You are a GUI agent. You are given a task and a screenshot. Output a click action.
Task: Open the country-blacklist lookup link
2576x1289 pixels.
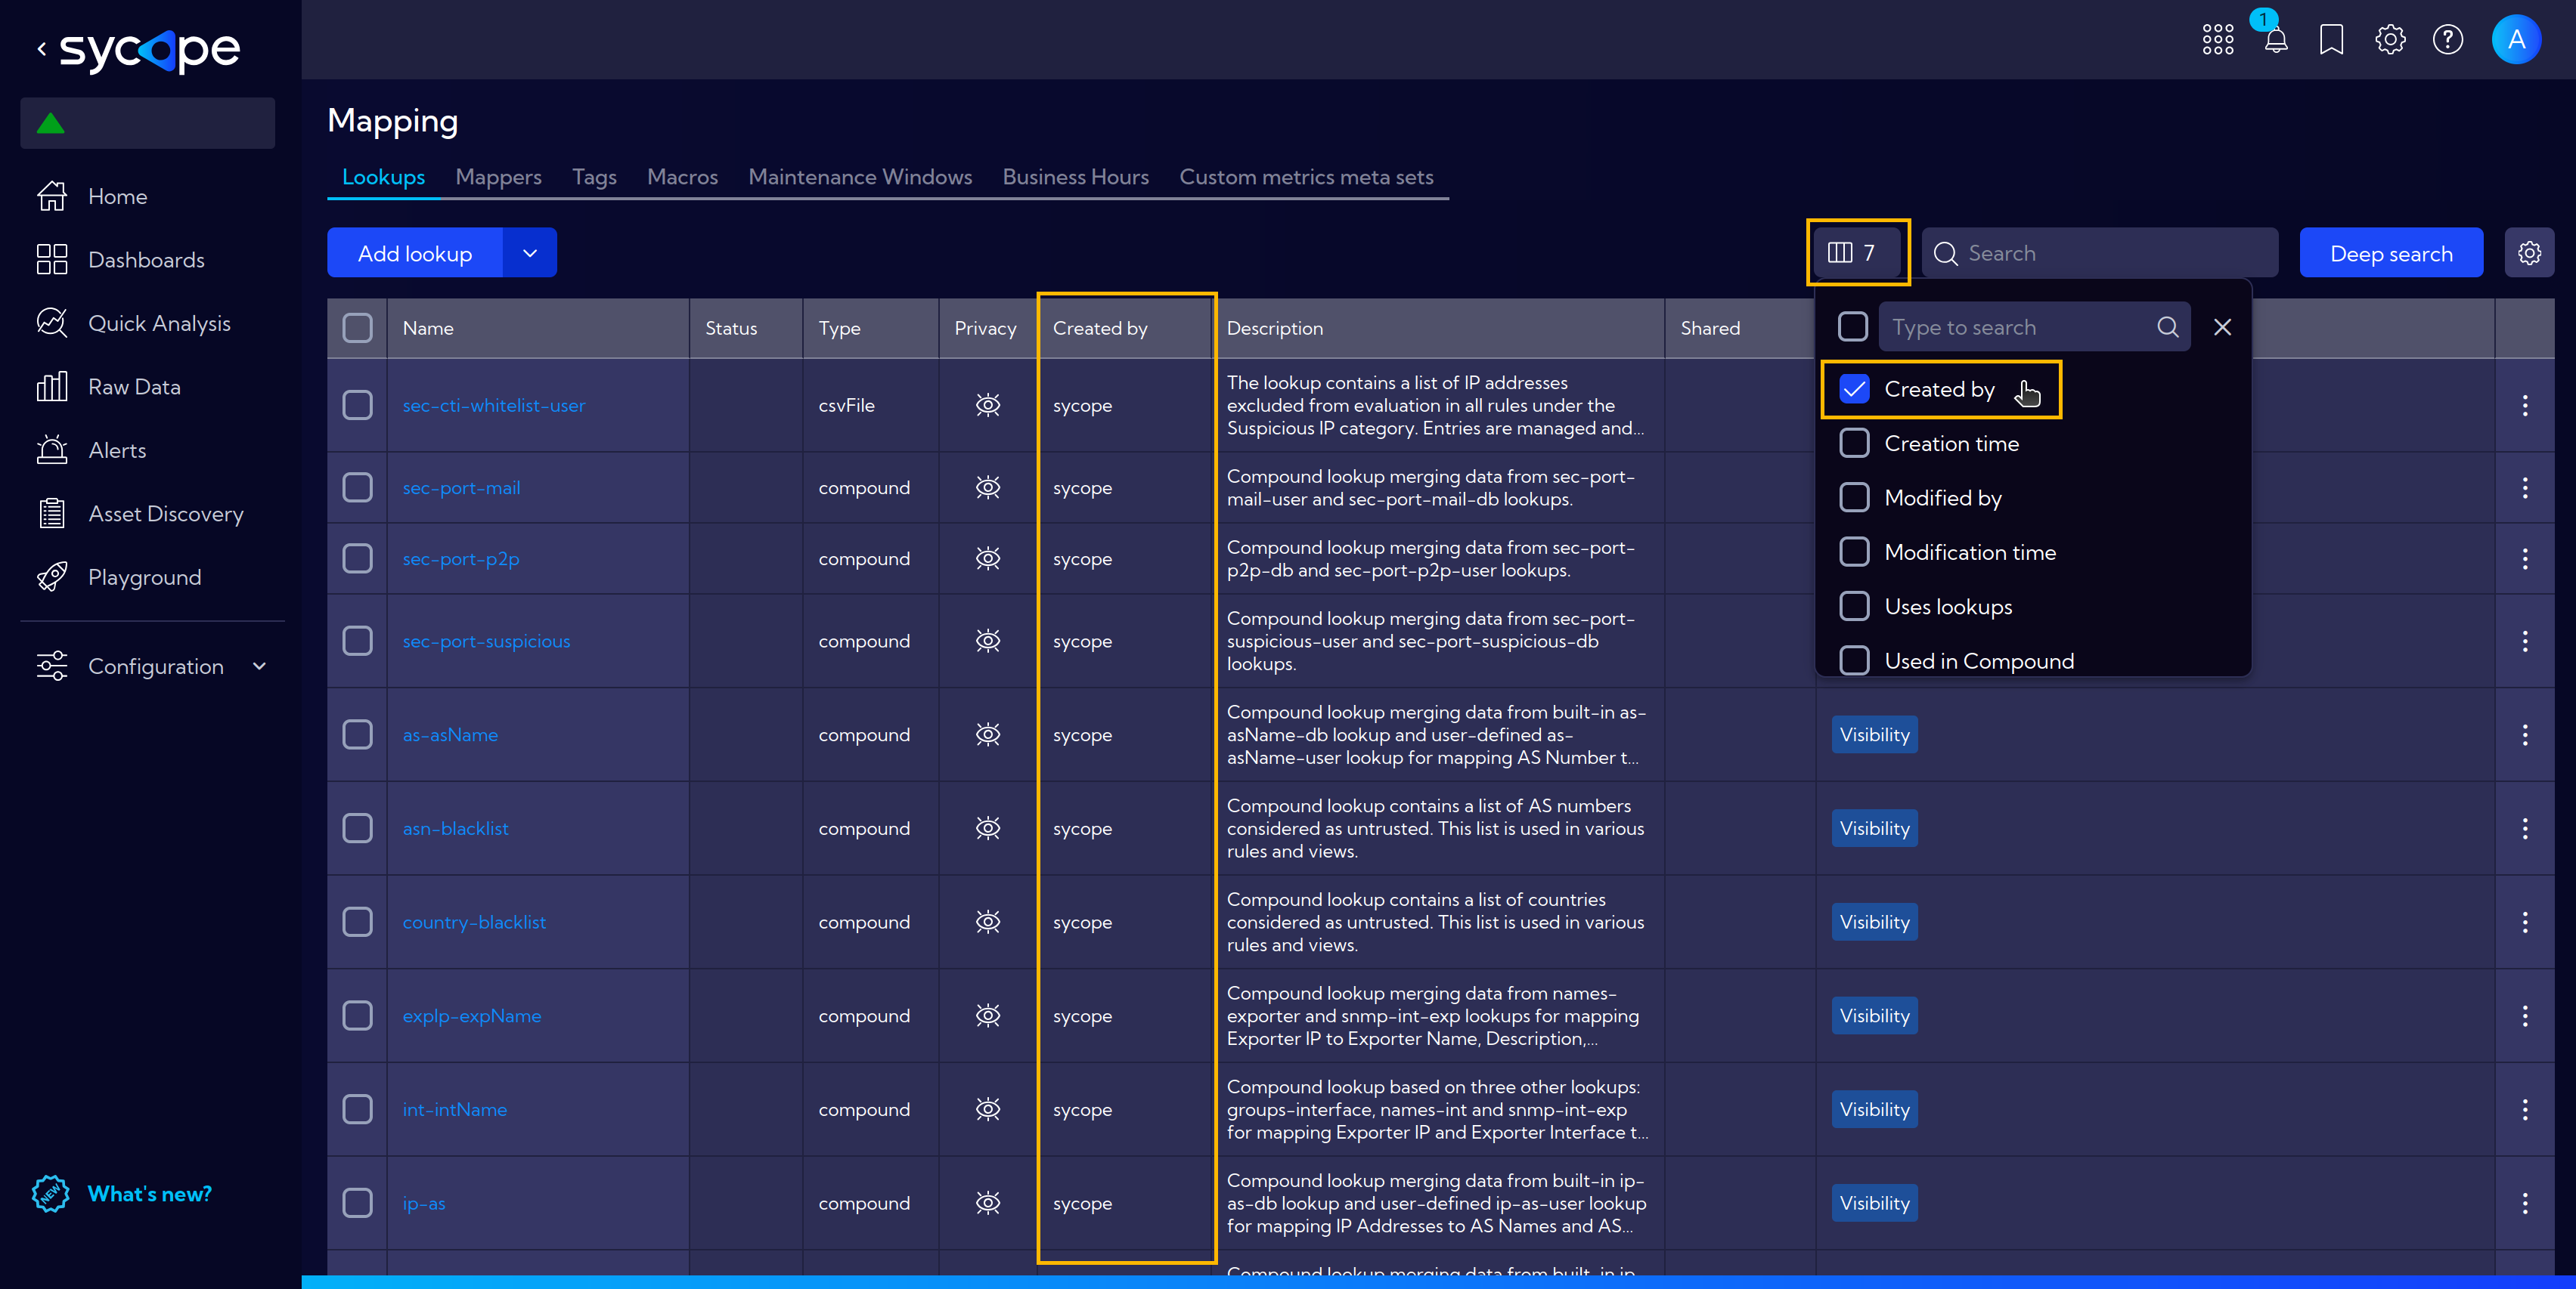[474, 921]
